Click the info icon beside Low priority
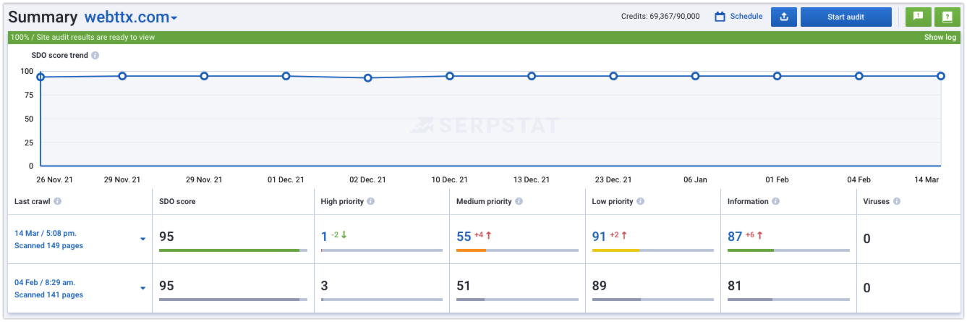The width and height of the screenshot is (967, 322). tap(640, 201)
